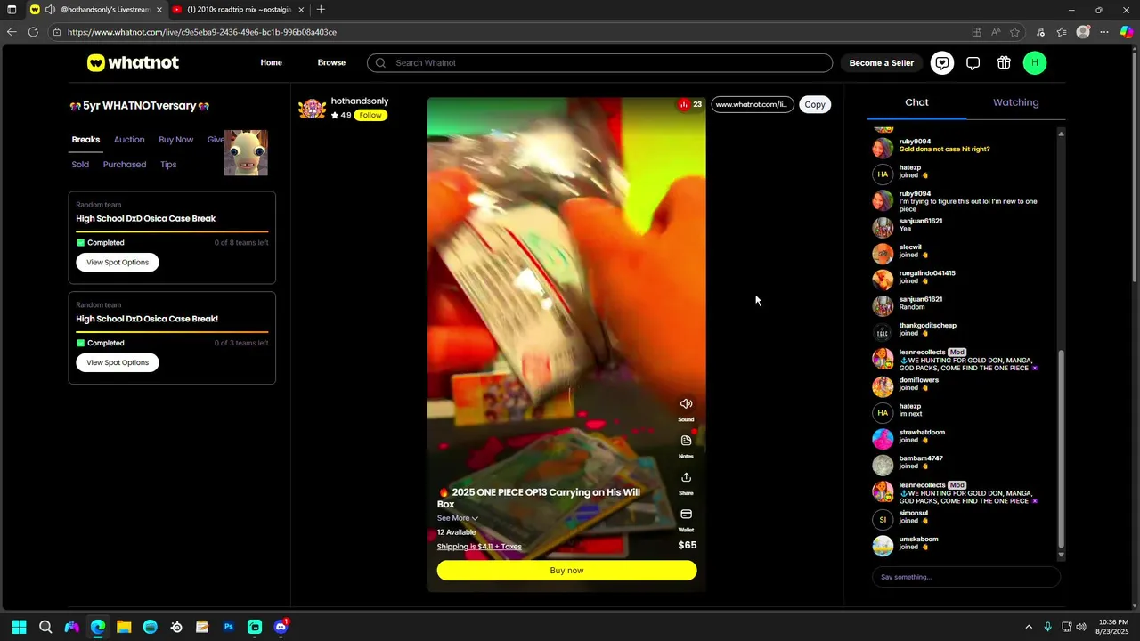Click the creature thumbnail image
This screenshot has height=641, width=1140.
click(x=246, y=153)
